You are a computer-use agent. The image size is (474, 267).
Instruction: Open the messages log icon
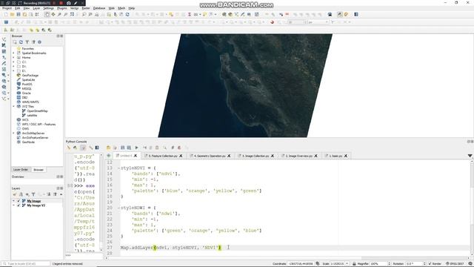[x=470, y=264]
